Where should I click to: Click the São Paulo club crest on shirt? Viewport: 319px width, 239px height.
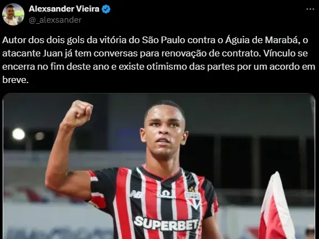(192, 198)
